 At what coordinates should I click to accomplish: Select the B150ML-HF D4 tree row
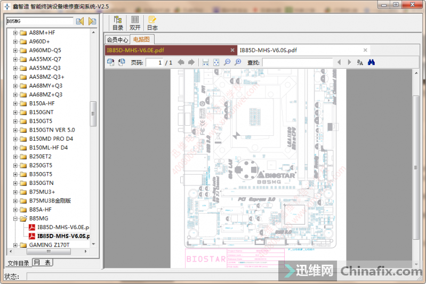pos(49,148)
